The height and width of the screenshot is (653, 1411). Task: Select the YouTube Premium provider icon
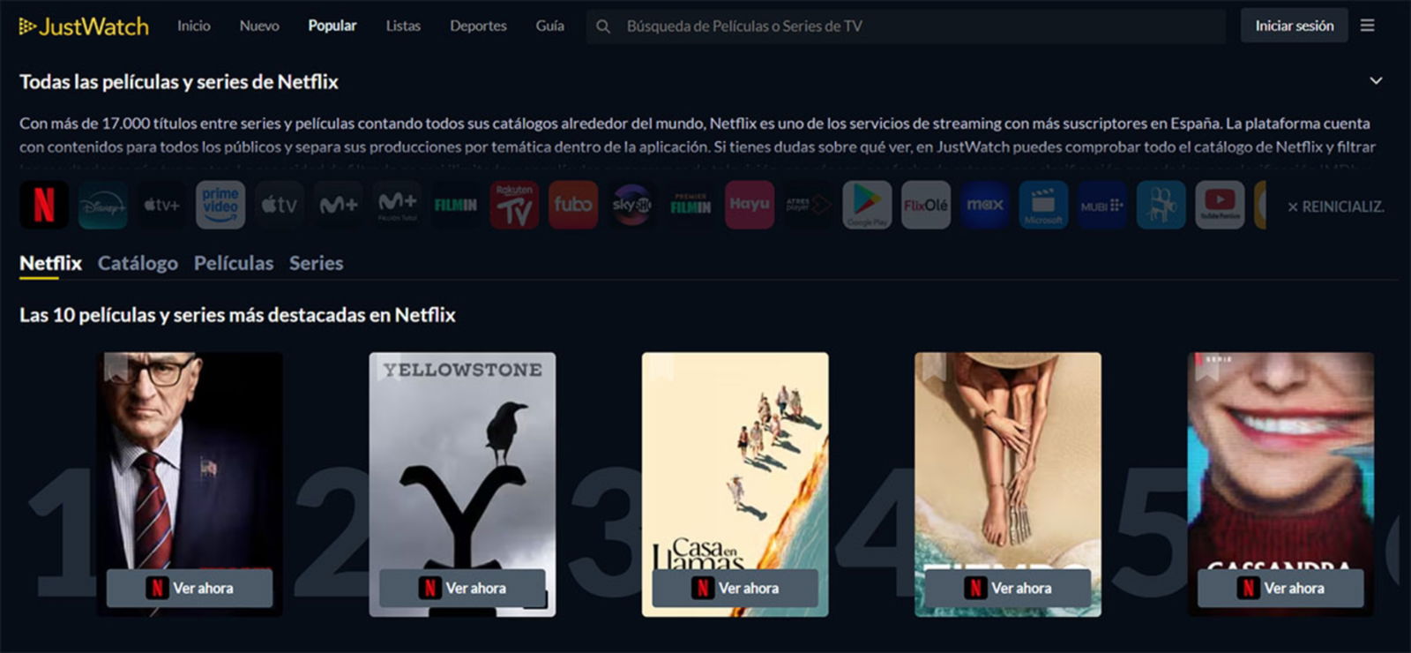pyautogui.click(x=1220, y=205)
